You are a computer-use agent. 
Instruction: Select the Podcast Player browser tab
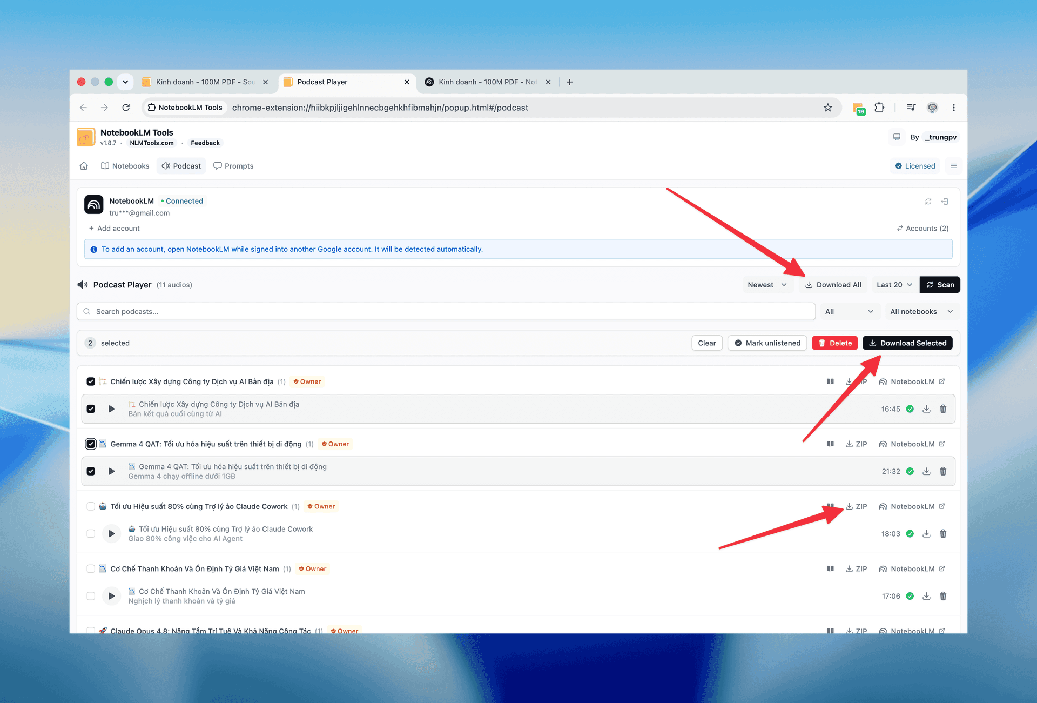pyautogui.click(x=347, y=82)
